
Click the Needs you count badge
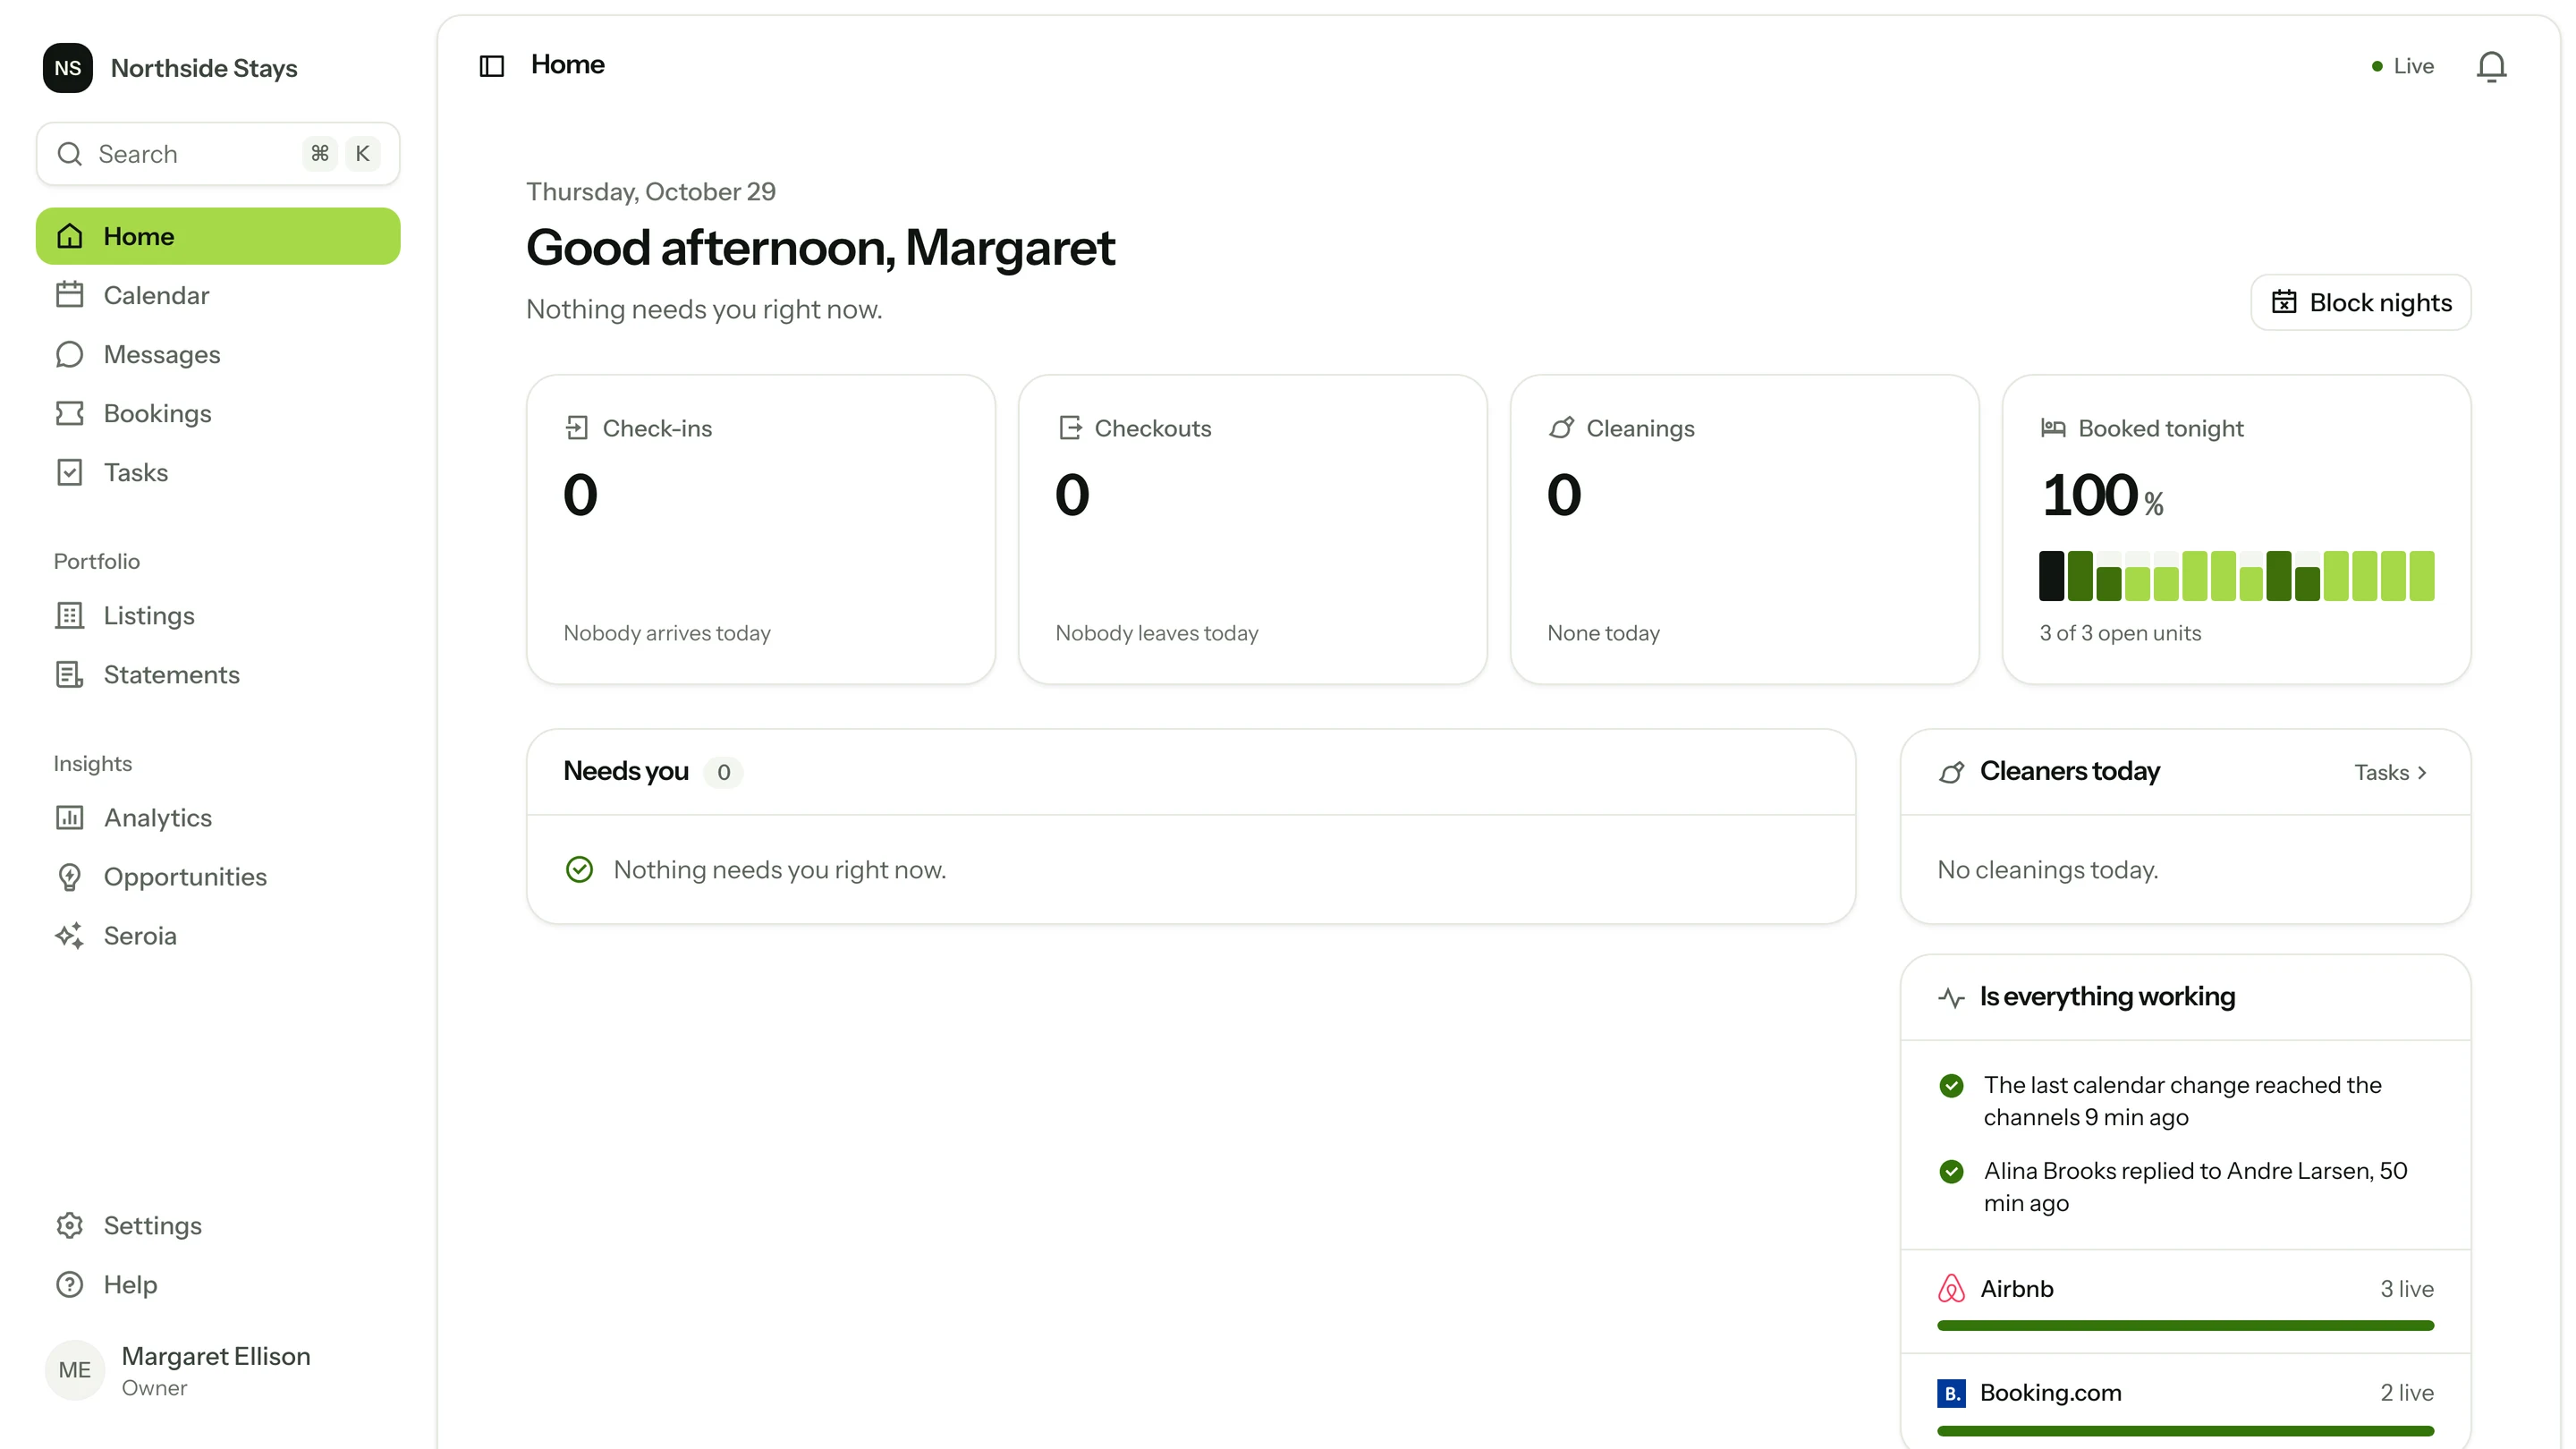click(x=723, y=772)
